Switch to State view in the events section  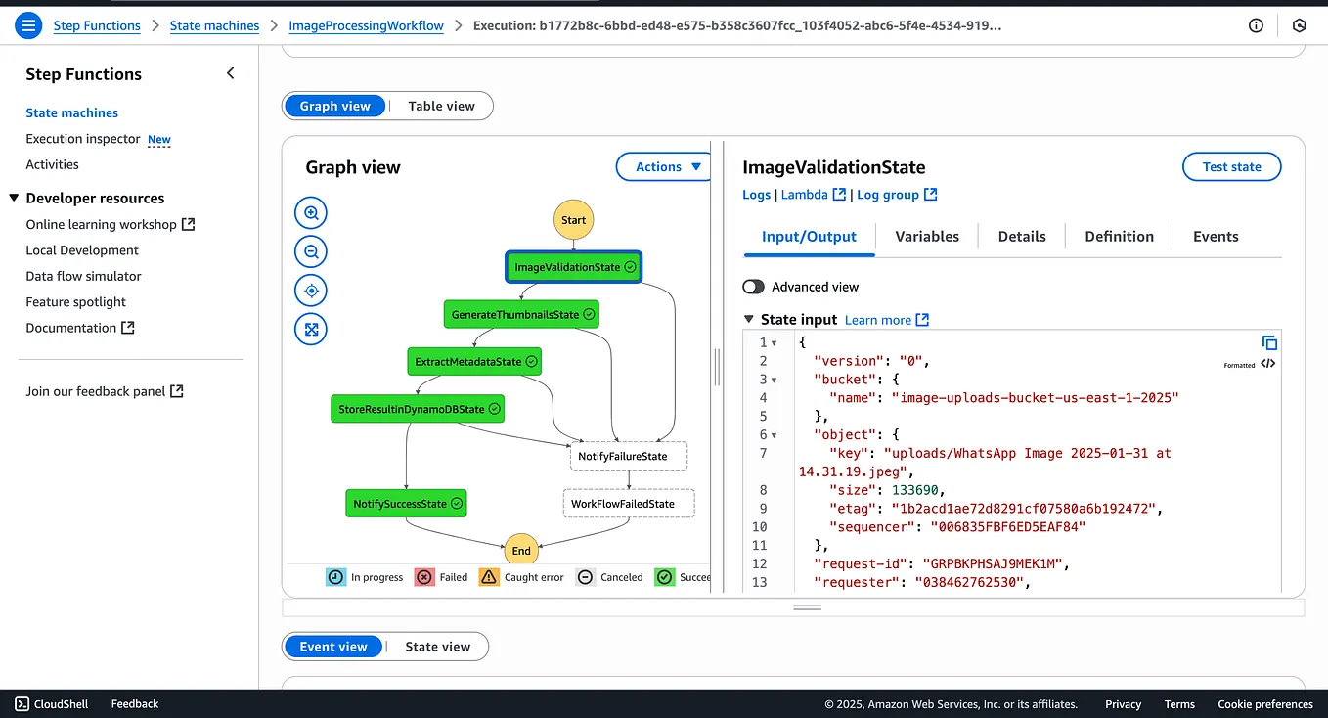tap(437, 646)
